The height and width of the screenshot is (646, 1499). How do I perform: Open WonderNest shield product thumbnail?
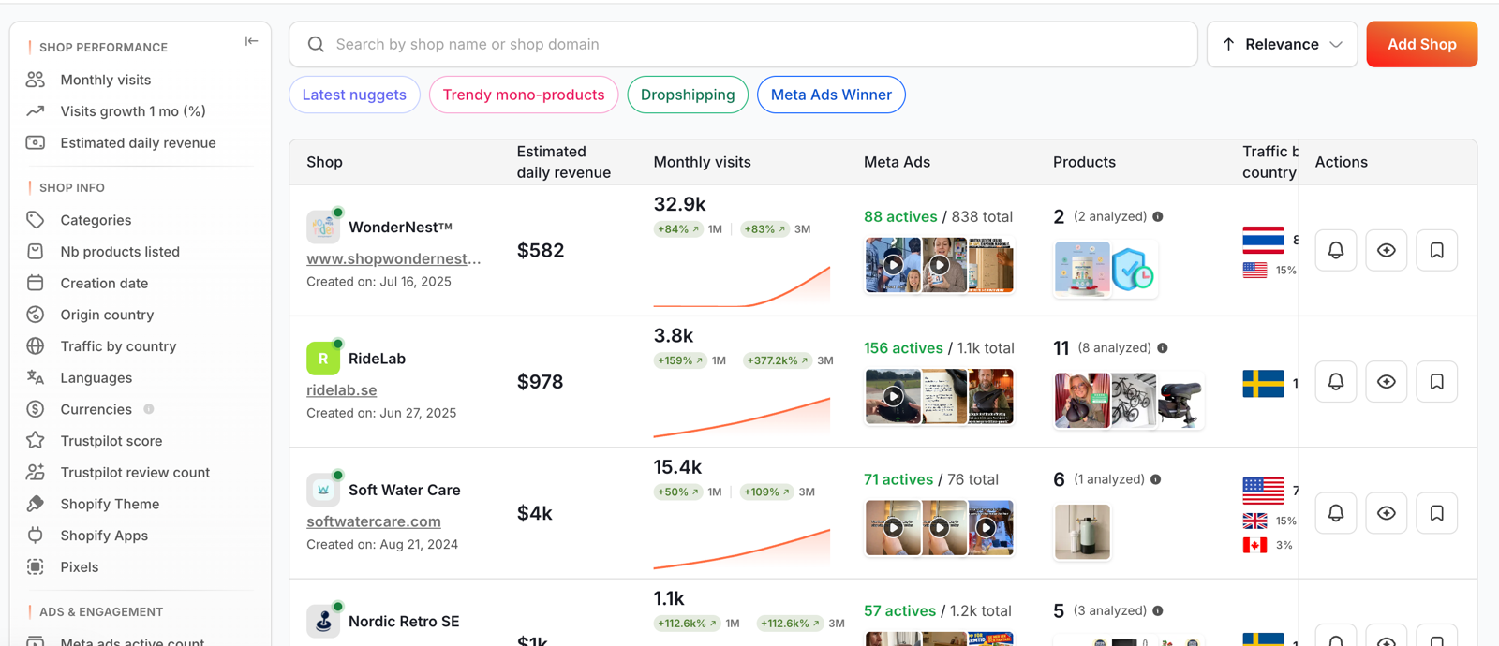(x=1133, y=270)
